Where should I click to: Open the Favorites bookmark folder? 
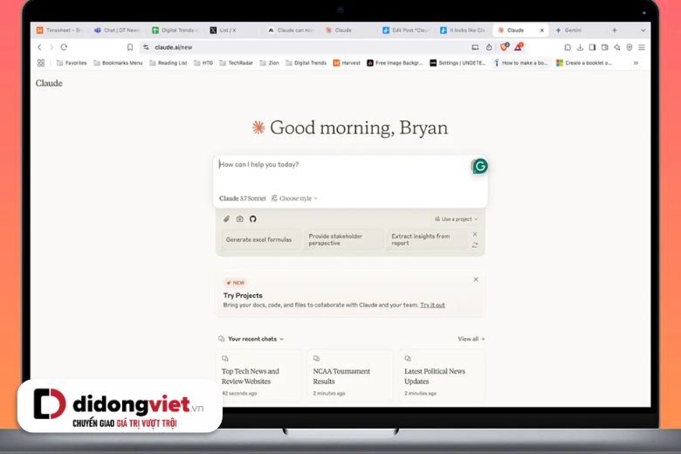(72, 63)
